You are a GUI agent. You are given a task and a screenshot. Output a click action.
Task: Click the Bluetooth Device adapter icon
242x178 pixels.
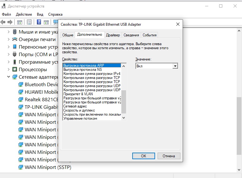coord(21,85)
